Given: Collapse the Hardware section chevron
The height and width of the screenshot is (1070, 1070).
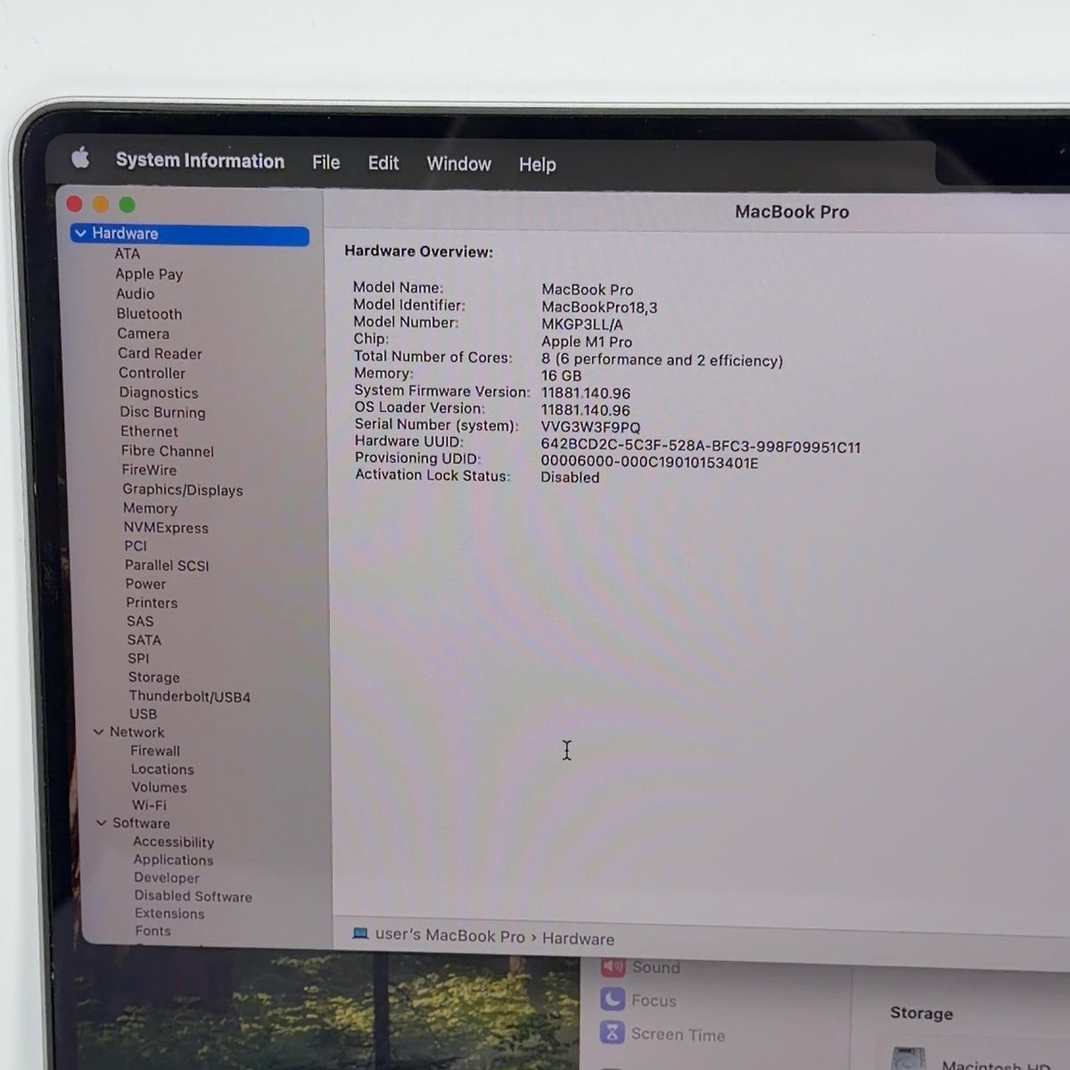Looking at the screenshot, I should click(x=80, y=234).
